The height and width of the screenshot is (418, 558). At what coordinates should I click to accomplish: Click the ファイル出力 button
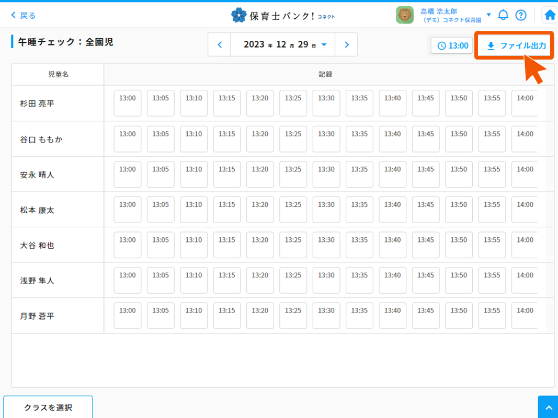(515, 45)
